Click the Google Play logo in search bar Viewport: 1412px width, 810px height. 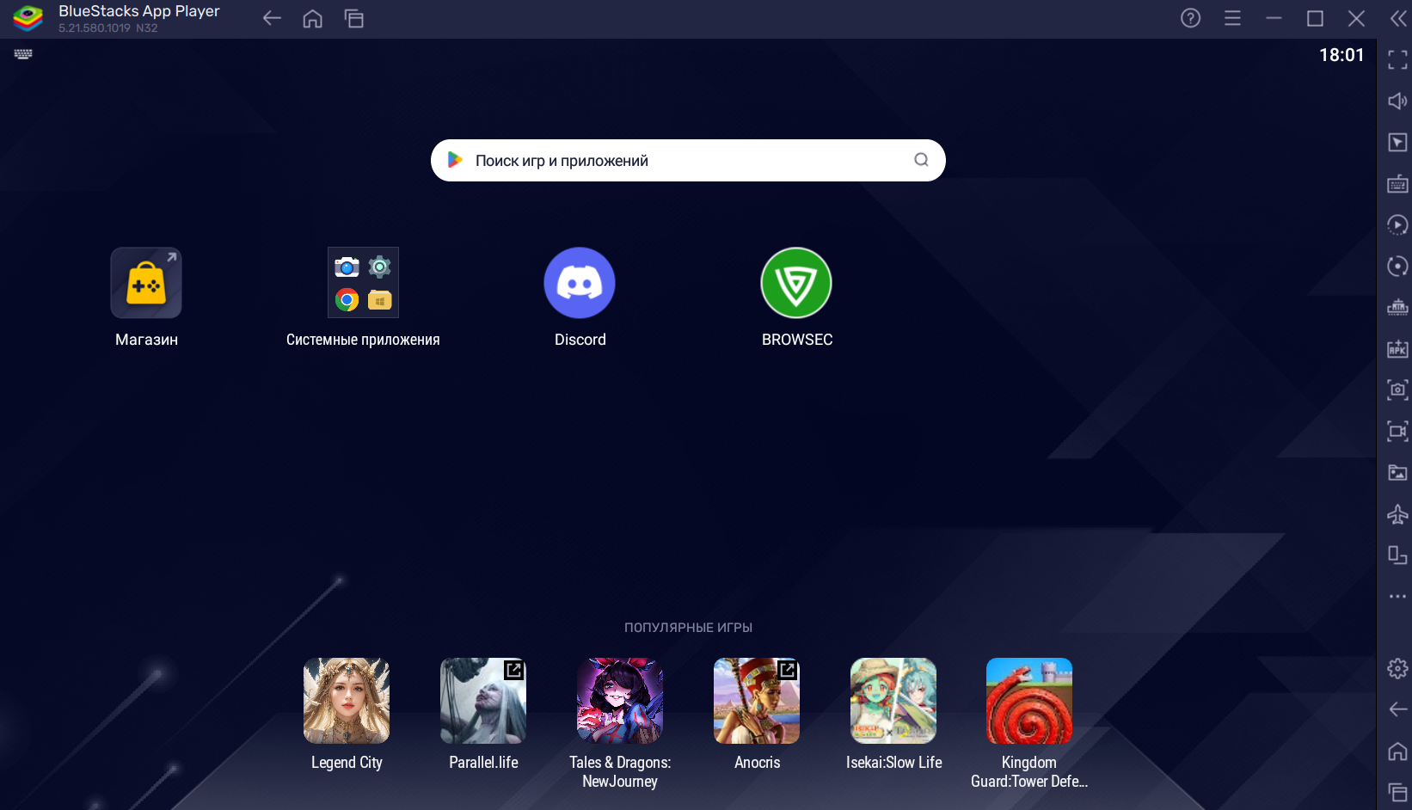[x=455, y=160]
